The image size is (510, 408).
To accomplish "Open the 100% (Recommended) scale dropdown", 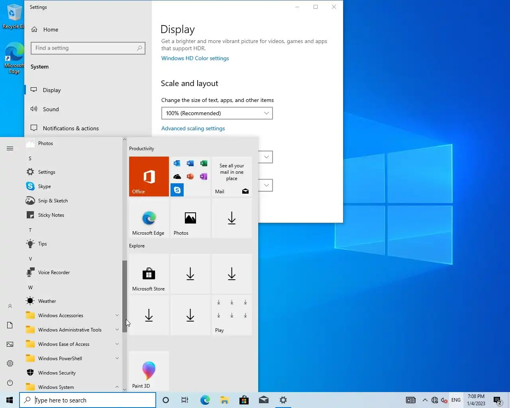I will coord(217,113).
